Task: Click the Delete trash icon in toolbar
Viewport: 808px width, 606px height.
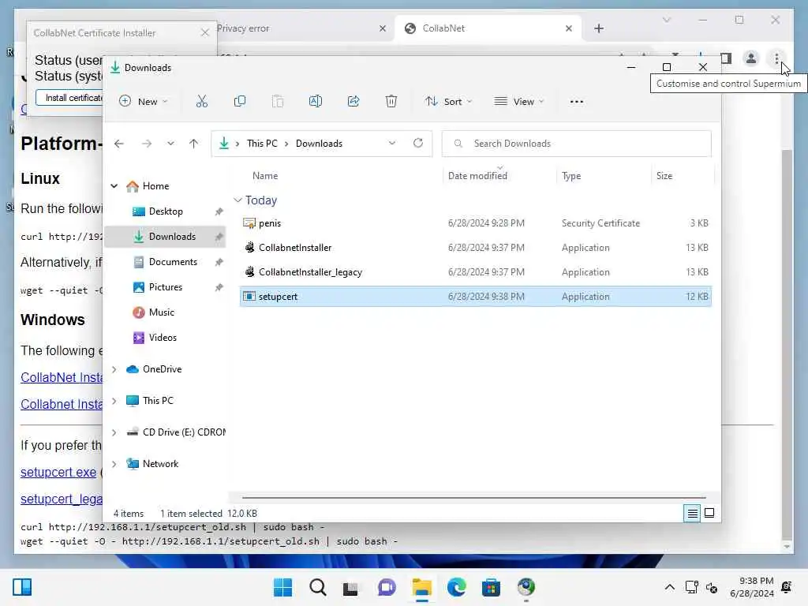Action: tap(391, 102)
